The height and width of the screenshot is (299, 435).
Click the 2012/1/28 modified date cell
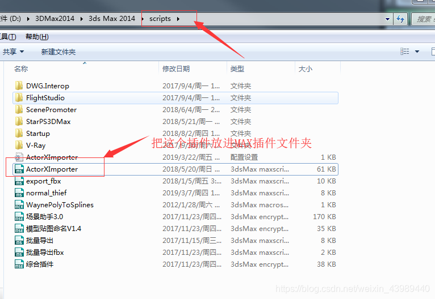[x=191, y=204]
